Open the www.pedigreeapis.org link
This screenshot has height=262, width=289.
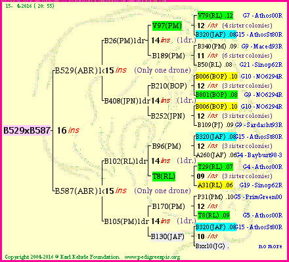[x=152, y=257]
